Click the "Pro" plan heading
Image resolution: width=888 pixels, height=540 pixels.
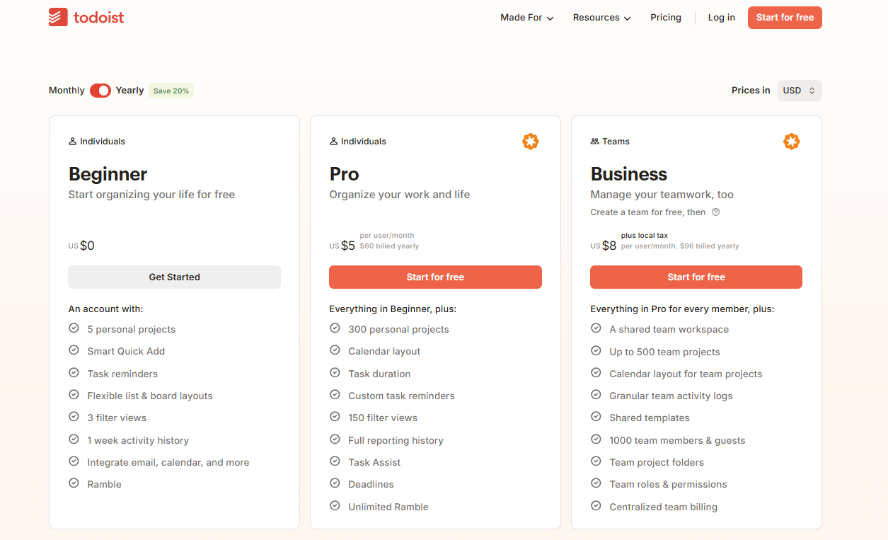345,174
